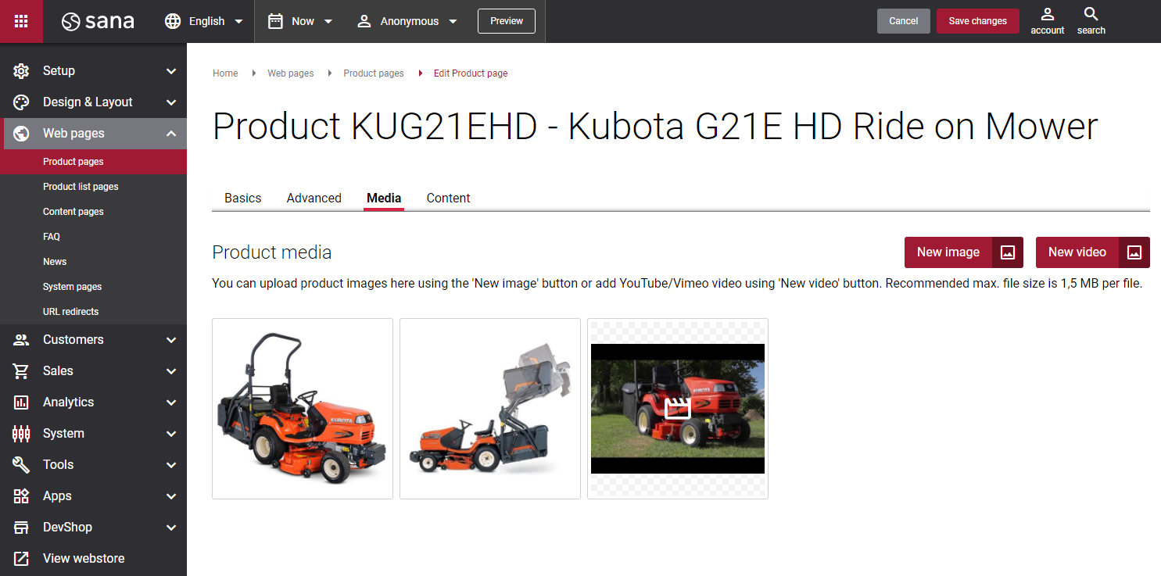Select the mower with raised collector thumbnail
The width and height of the screenshot is (1161, 576).
click(490, 409)
